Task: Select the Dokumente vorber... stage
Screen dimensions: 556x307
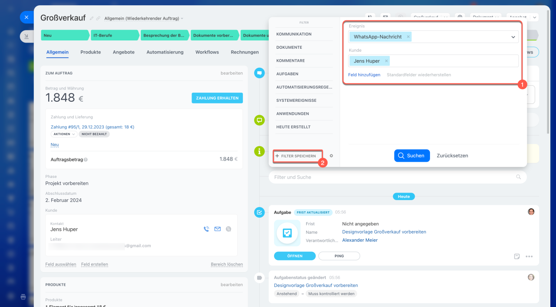Action: 215,35
